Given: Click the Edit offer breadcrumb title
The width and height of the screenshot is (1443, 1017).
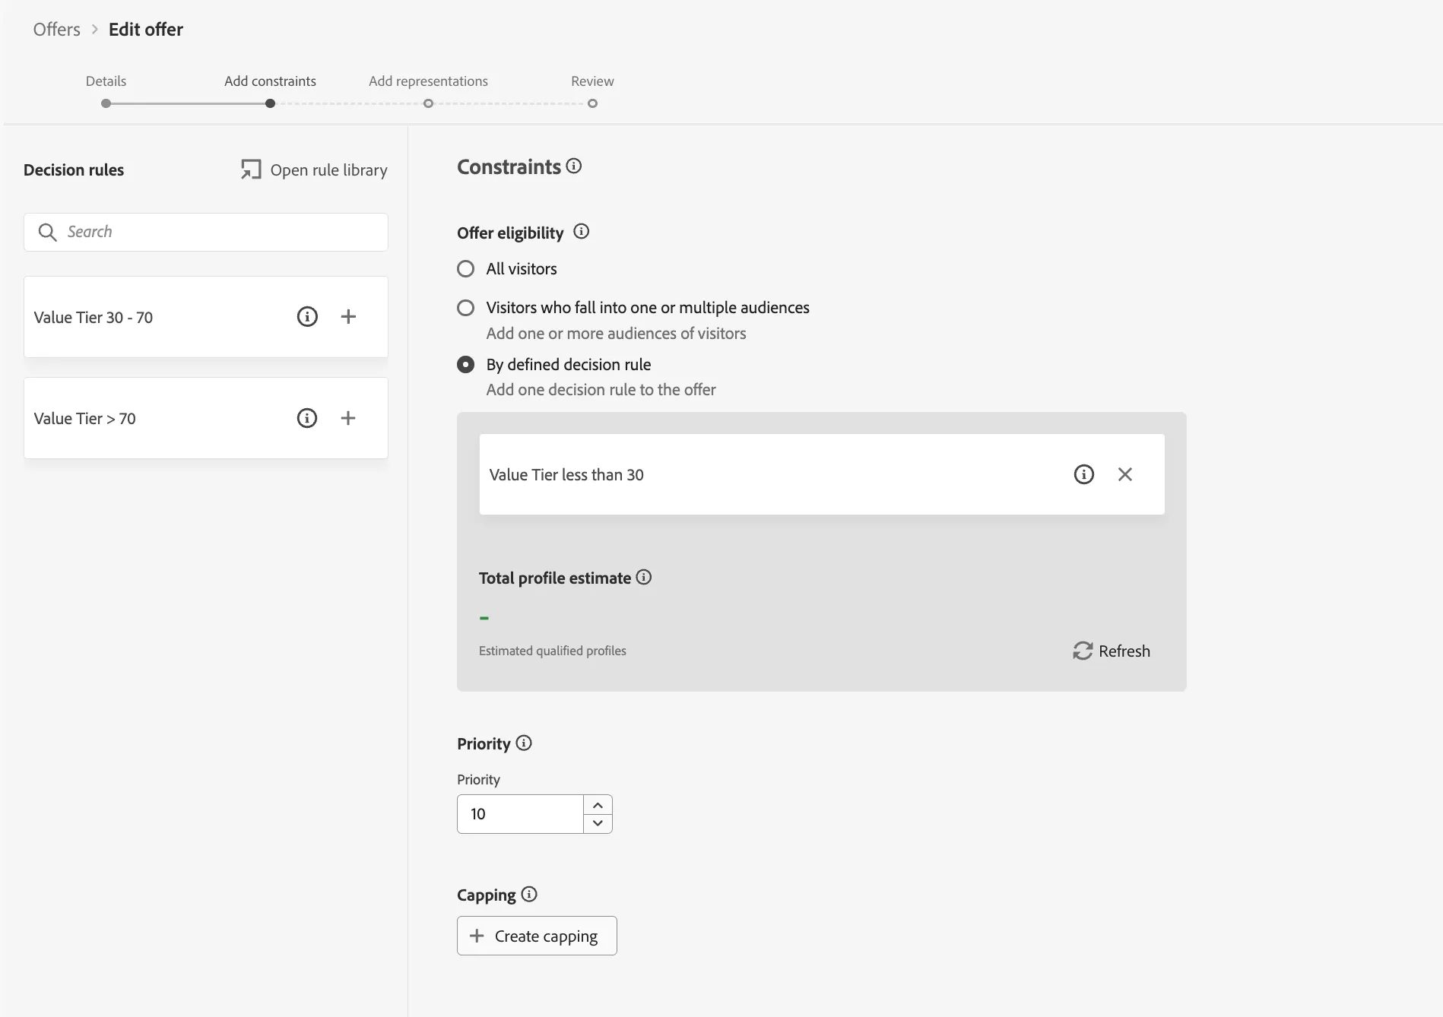Looking at the screenshot, I should (146, 30).
